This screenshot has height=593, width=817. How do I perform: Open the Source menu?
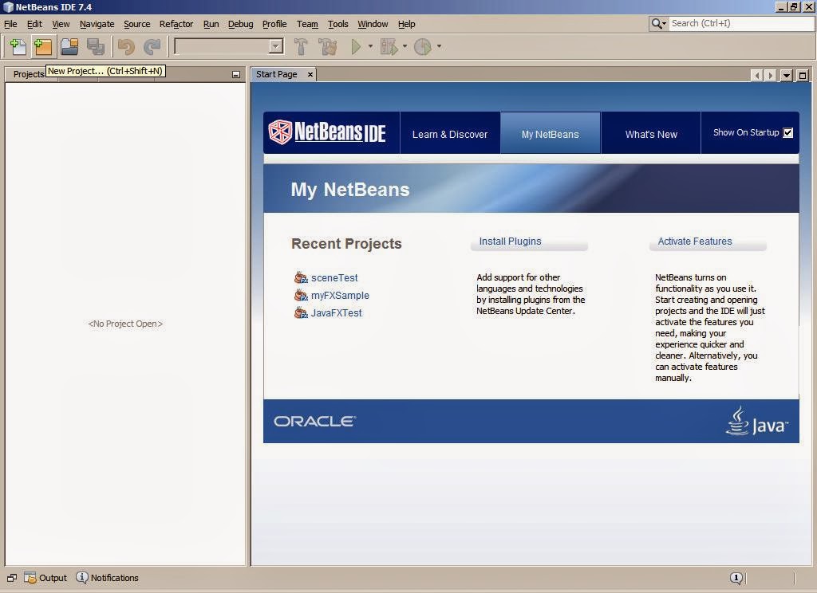point(136,24)
